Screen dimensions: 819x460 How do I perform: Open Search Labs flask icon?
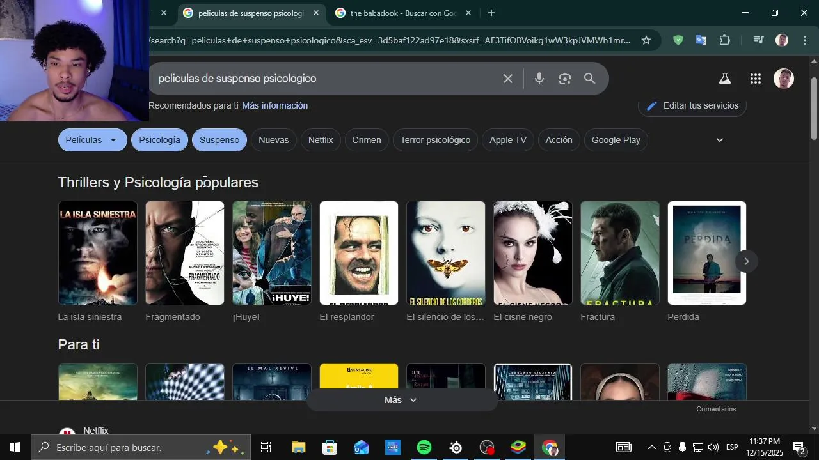[x=724, y=79]
